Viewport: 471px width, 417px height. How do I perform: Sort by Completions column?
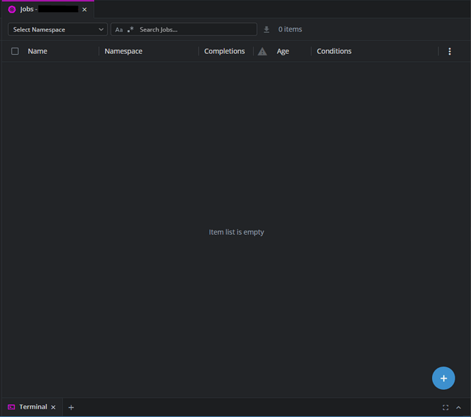click(224, 51)
